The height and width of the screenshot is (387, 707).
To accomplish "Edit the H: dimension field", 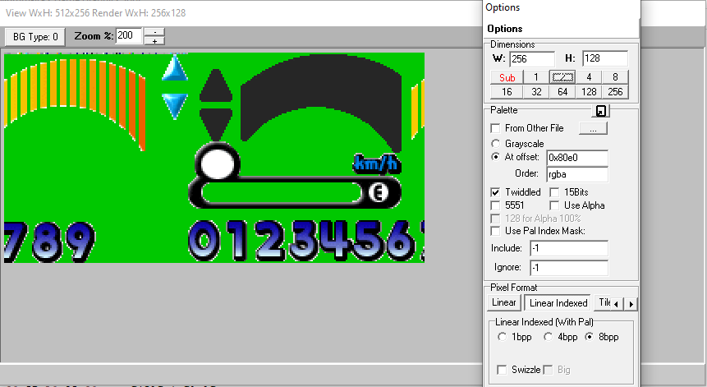I will point(605,58).
